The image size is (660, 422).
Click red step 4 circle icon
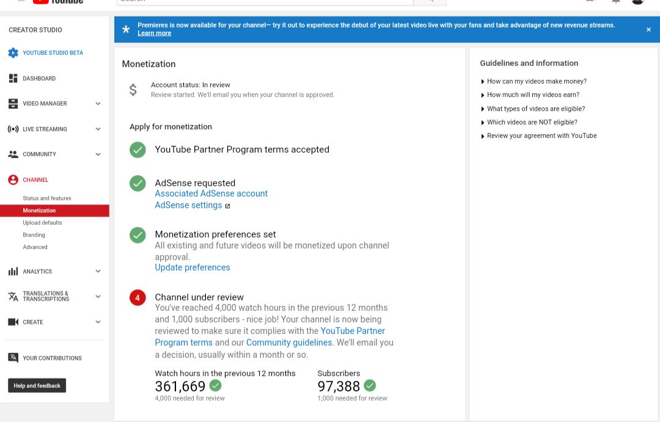tap(137, 297)
